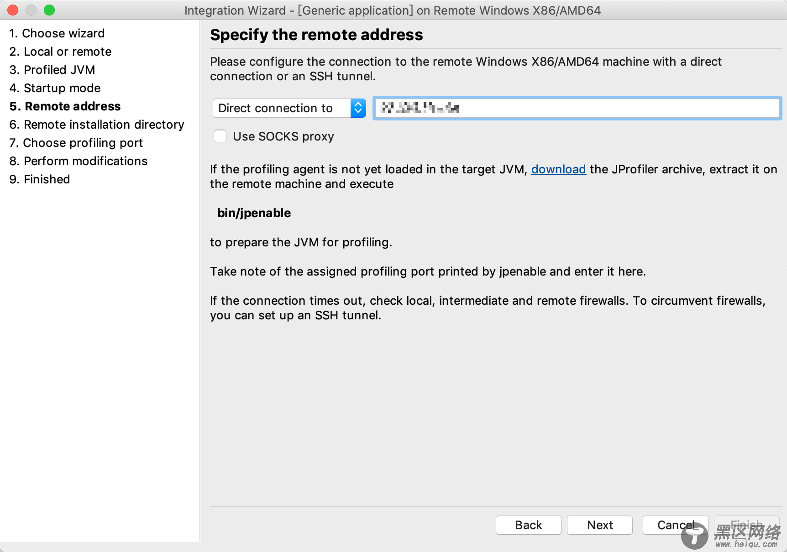Follow the download link for JProfiler archive
This screenshot has height=552, width=787.
558,169
